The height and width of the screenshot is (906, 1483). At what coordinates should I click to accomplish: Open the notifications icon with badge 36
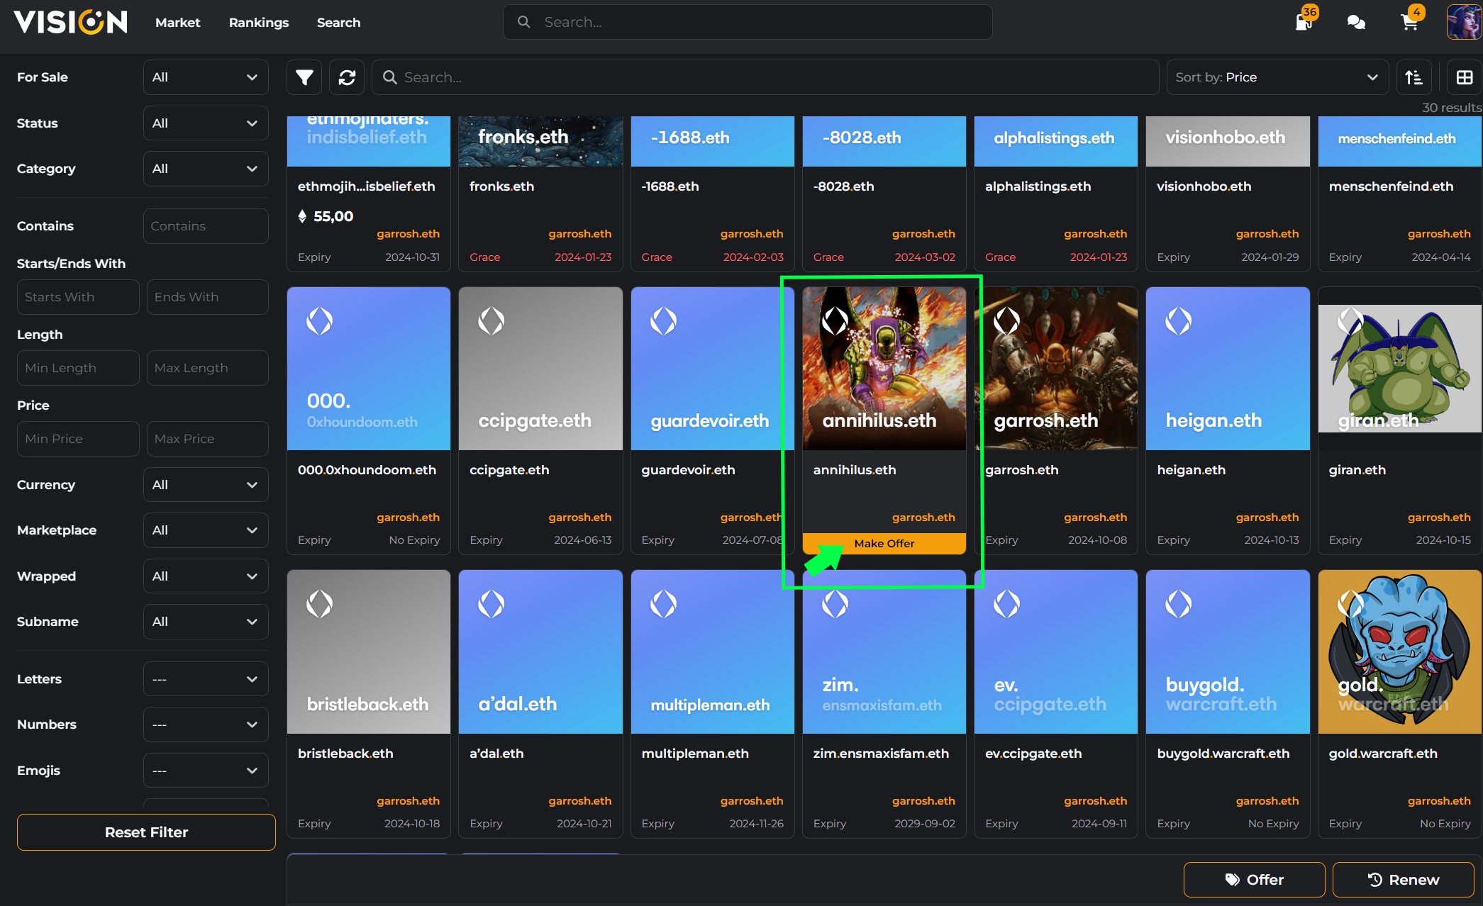coord(1304,22)
